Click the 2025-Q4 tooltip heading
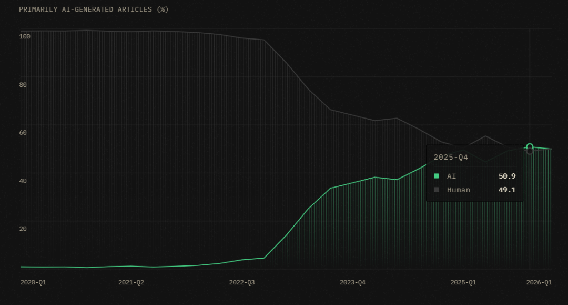 click(451, 158)
